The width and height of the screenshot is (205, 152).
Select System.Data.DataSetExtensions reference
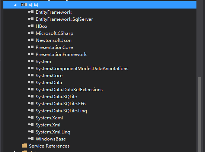pos(69,90)
